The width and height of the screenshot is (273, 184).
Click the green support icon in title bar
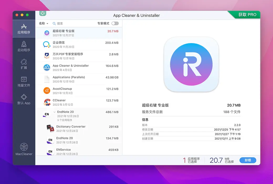[43, 13]
